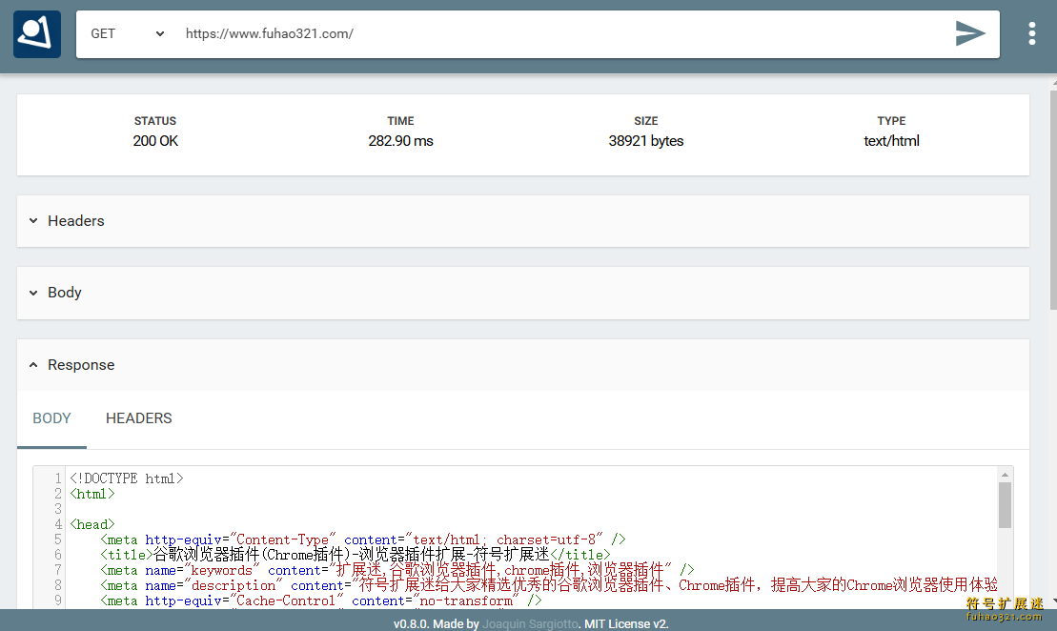Click the Restman logo icon

point(37,34)
